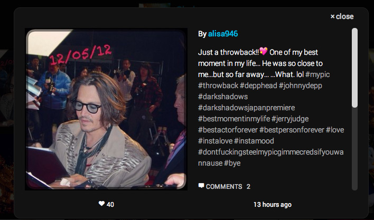Click the photo dated 12/05/12

click(x=106, y=109)
